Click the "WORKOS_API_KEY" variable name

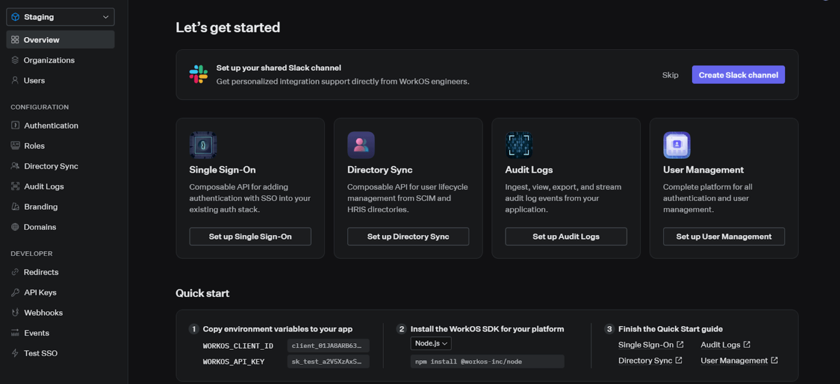pos(234,361)
